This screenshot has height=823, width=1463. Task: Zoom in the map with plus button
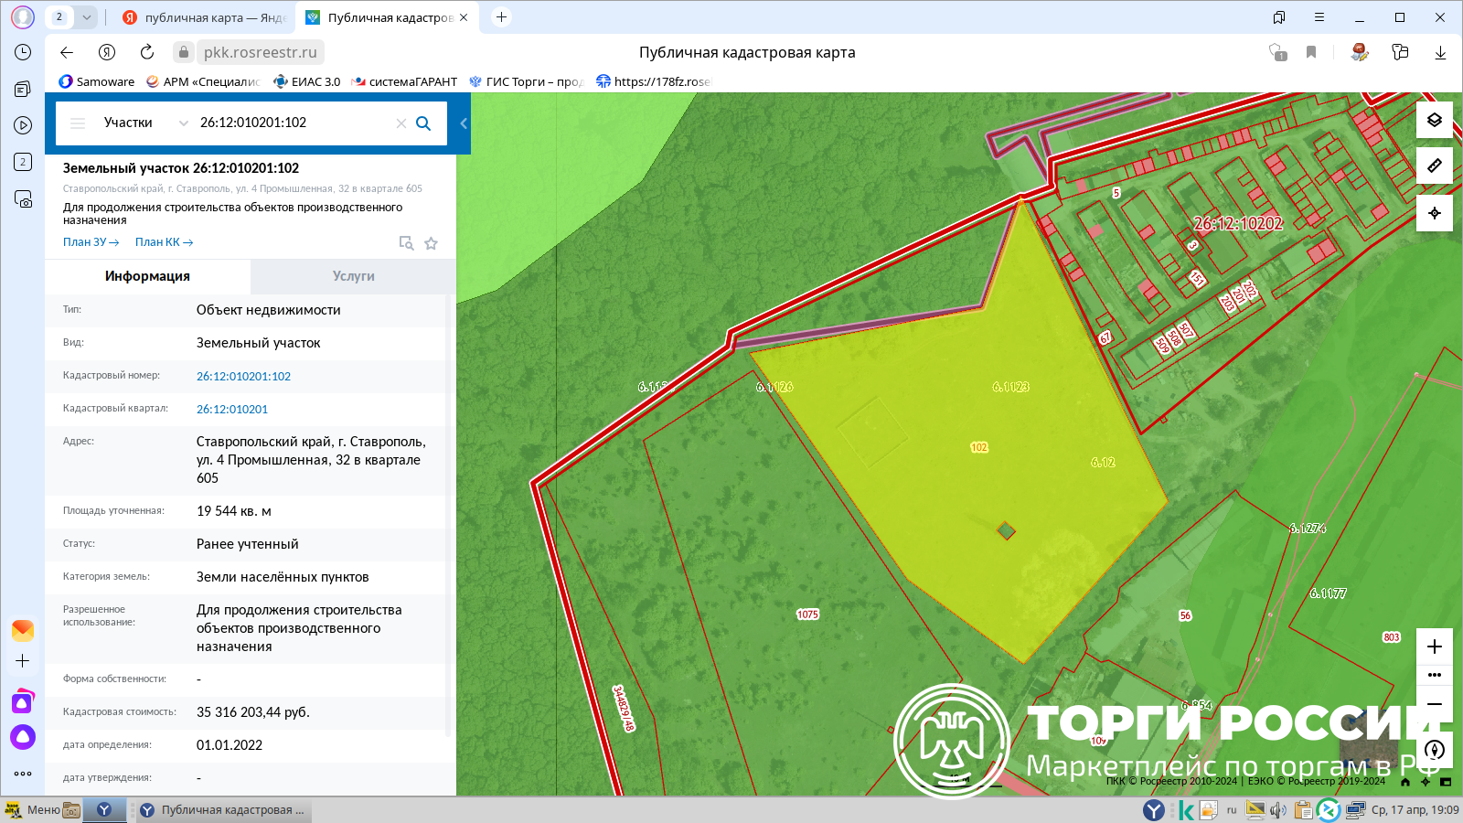(1434, 647)
